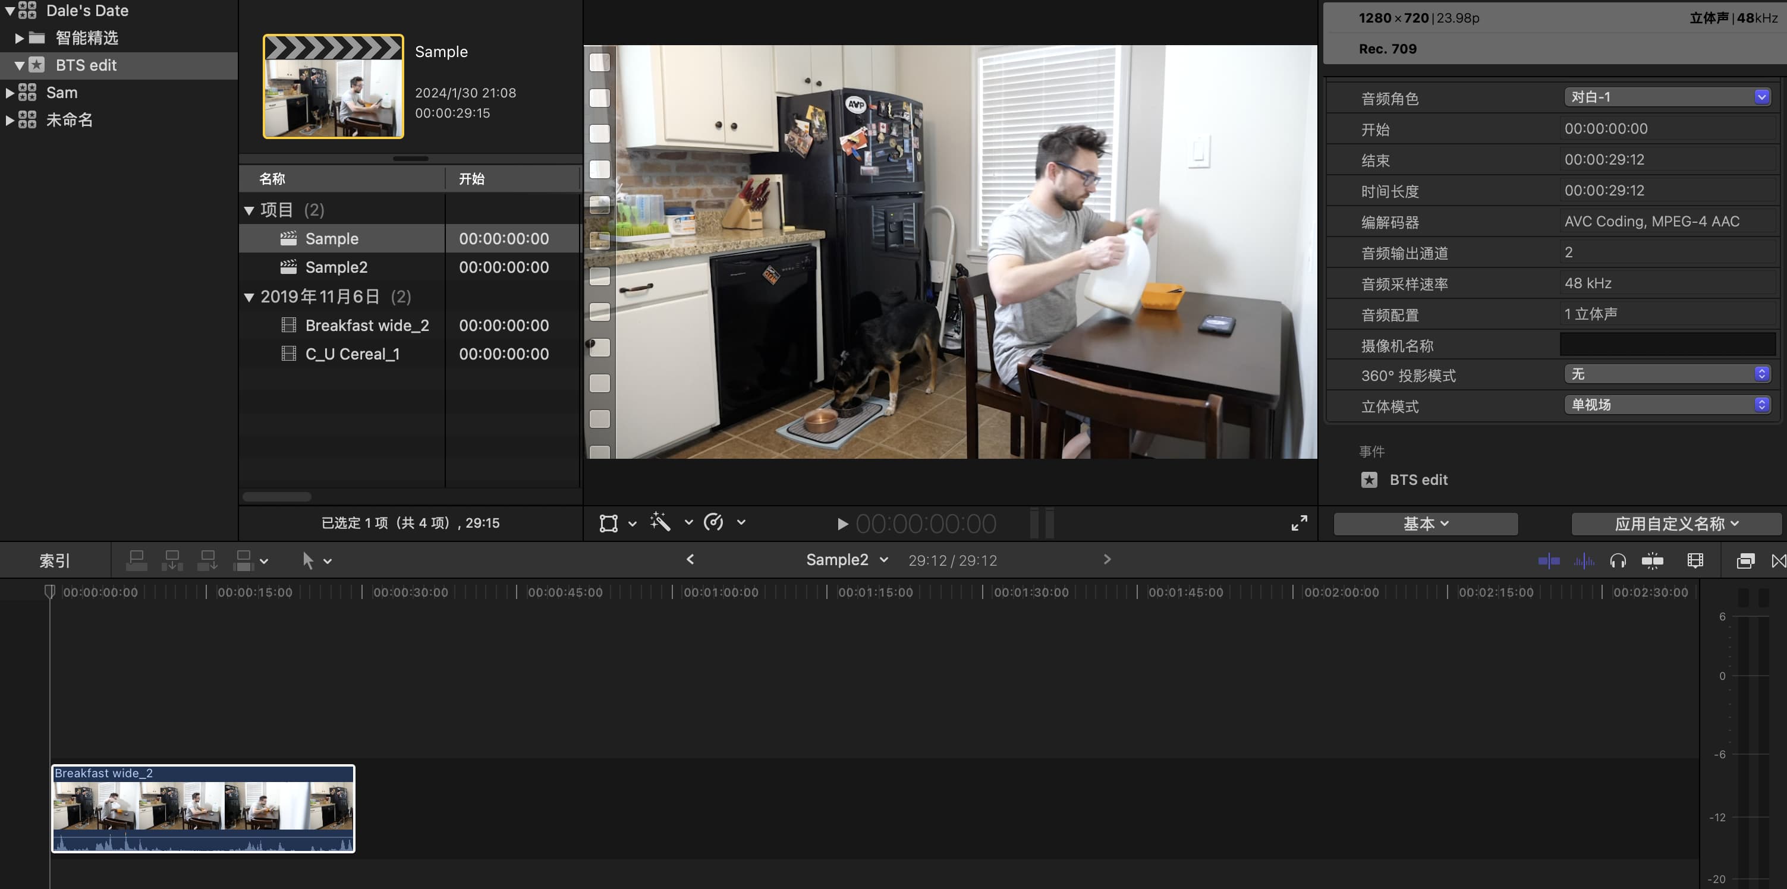
Task: Expand the 智能精选 folder
Action: pyautogui.click(x=20, y=37)
